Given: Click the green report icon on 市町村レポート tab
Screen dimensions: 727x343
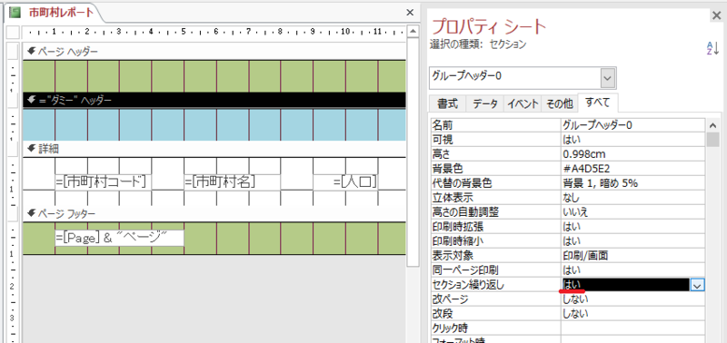Looking at the screenshot, I should pyautogui.click(x=15, y=13).
